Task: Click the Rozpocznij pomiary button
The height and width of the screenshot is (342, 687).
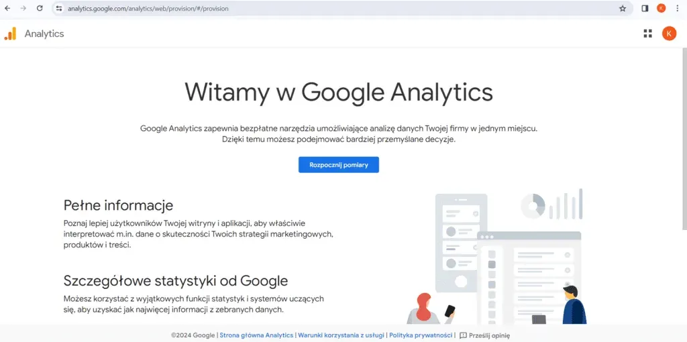Action: (x=339, y=165)
